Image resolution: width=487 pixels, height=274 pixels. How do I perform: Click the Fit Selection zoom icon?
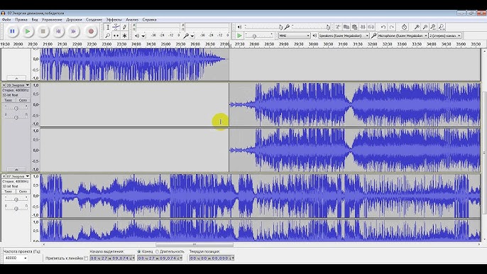[x=433, y=28]
